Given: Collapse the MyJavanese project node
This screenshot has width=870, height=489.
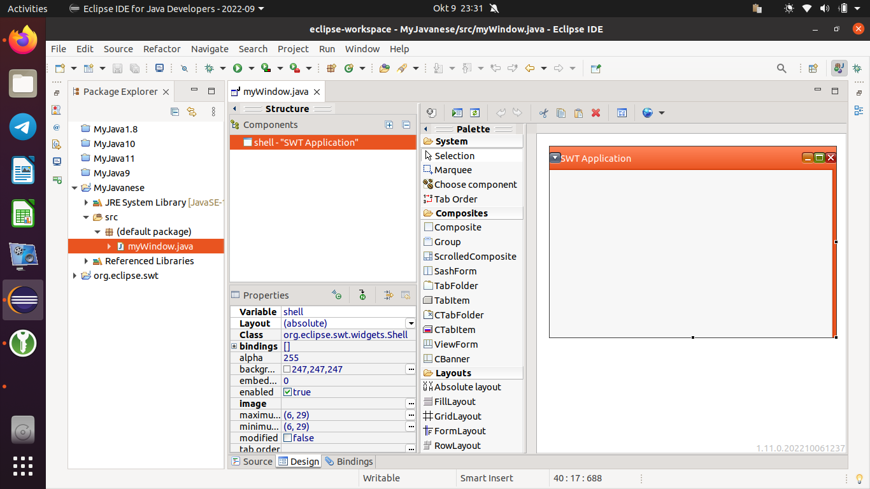Looking at the screenshot, I should click(x=75, y=188).
